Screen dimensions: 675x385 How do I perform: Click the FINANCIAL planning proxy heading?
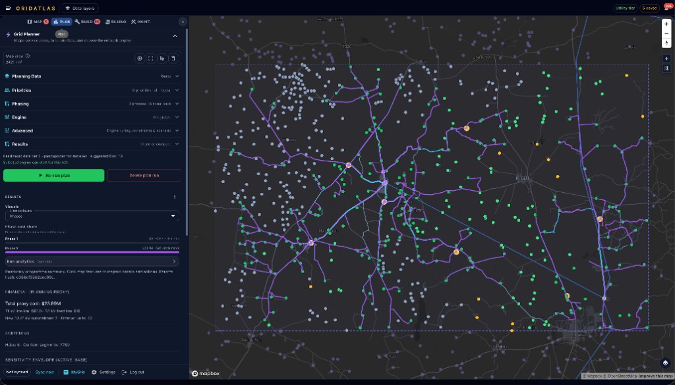click(x=38, y=292)
